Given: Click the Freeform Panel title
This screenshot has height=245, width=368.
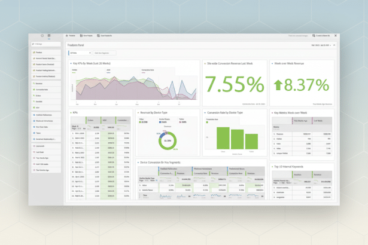Looking at the screenshot, I should point(75,45).
